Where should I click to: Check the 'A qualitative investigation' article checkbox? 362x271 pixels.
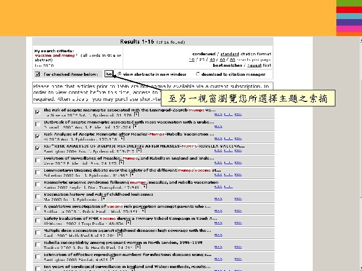point(38,208)
